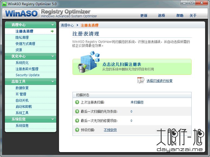Click the 扫描状态 panel header
This screenshot has height=157, width=210.
132,95
